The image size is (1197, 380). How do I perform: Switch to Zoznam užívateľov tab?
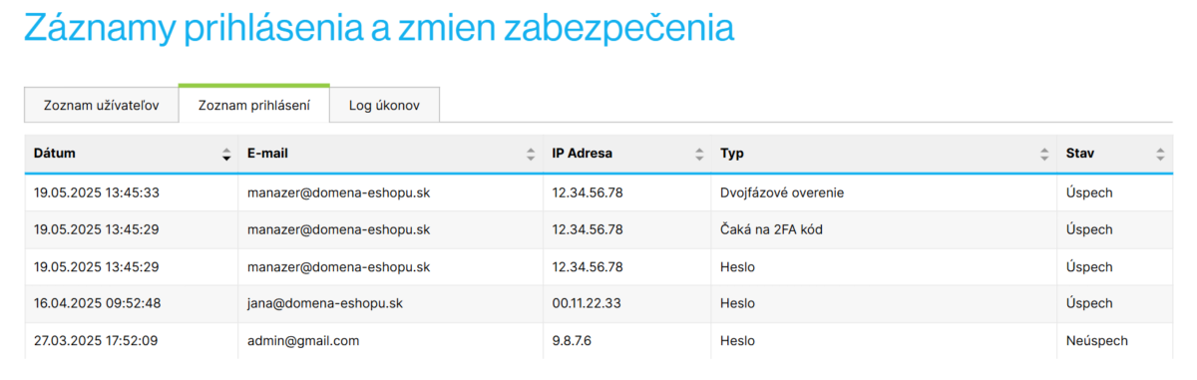(x=102, y=105)
